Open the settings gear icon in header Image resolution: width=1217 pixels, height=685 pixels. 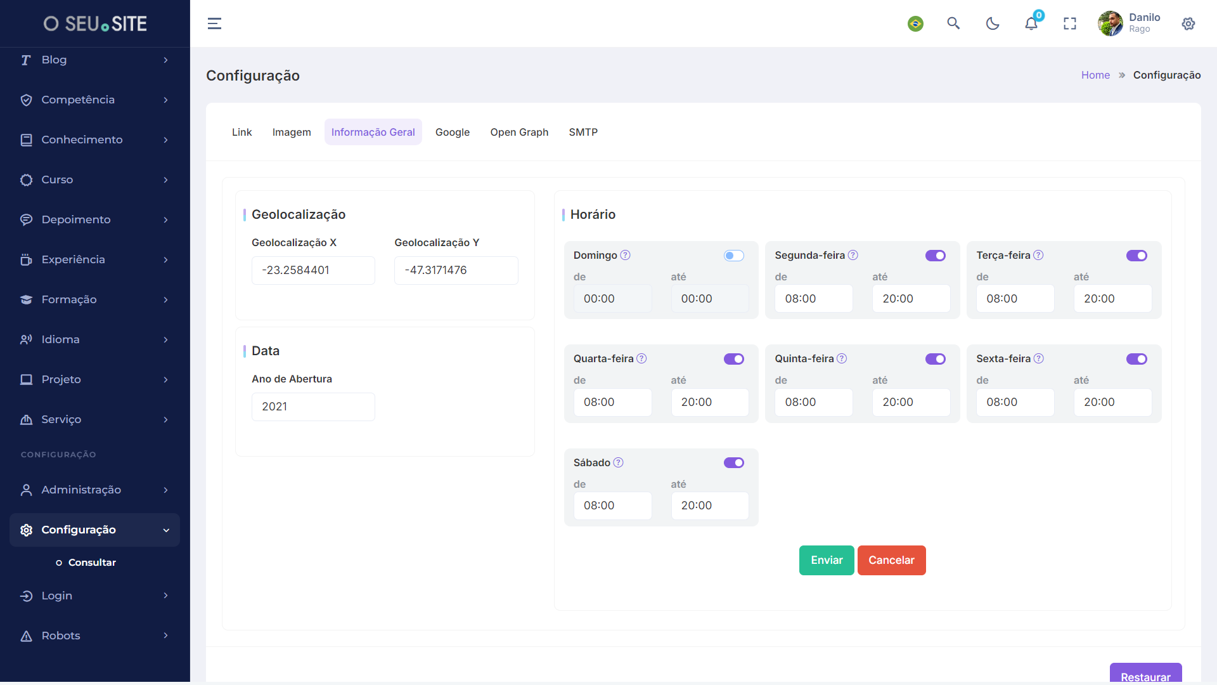point(1188,23)
